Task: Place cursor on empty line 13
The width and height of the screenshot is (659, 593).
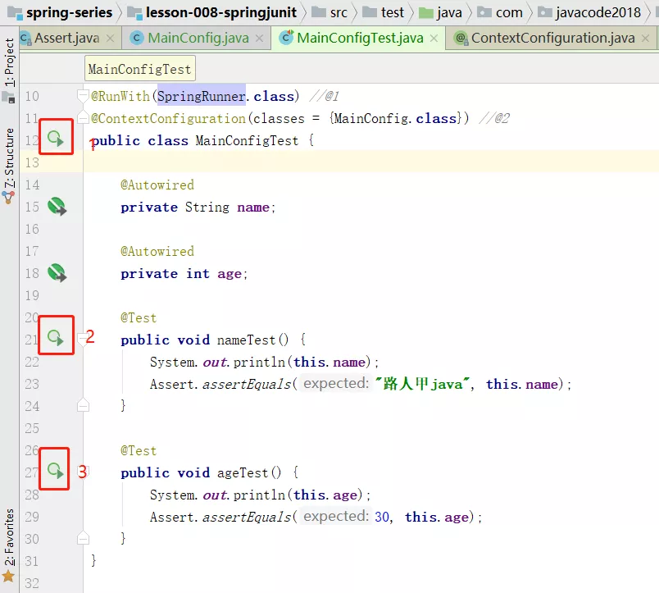Action: [x=328, y=162]
